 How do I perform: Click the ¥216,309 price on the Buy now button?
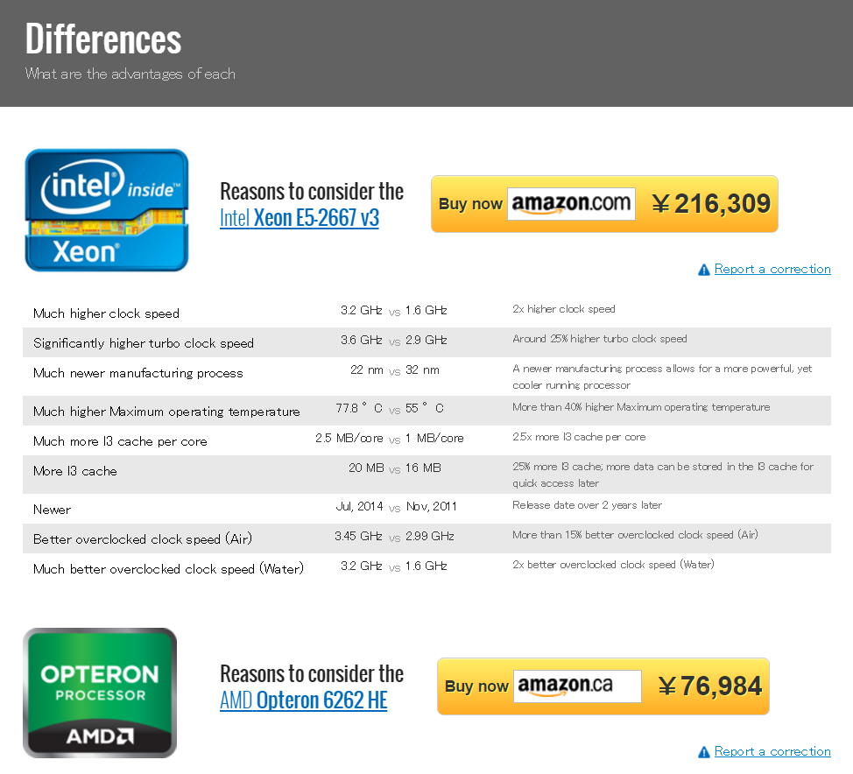pos(711,204)
